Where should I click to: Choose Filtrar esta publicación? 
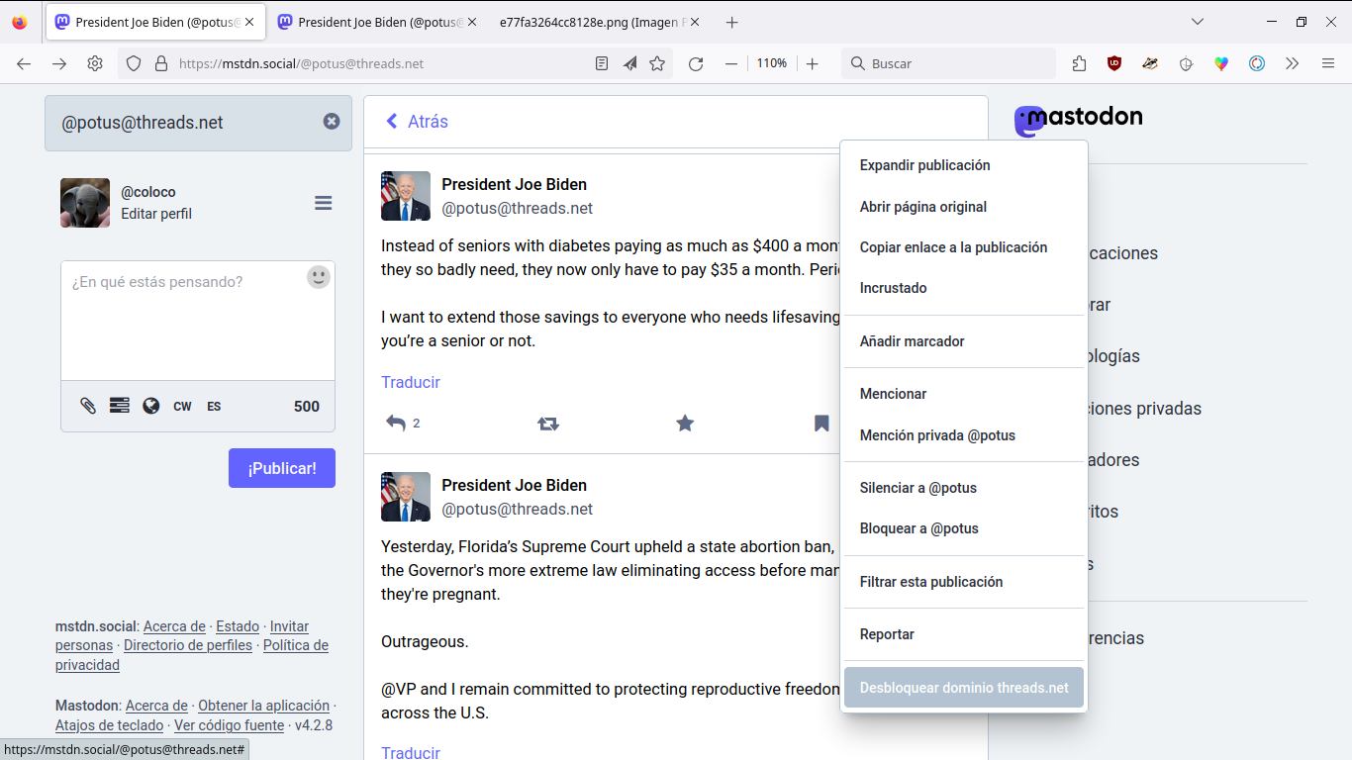pos(964,582)
